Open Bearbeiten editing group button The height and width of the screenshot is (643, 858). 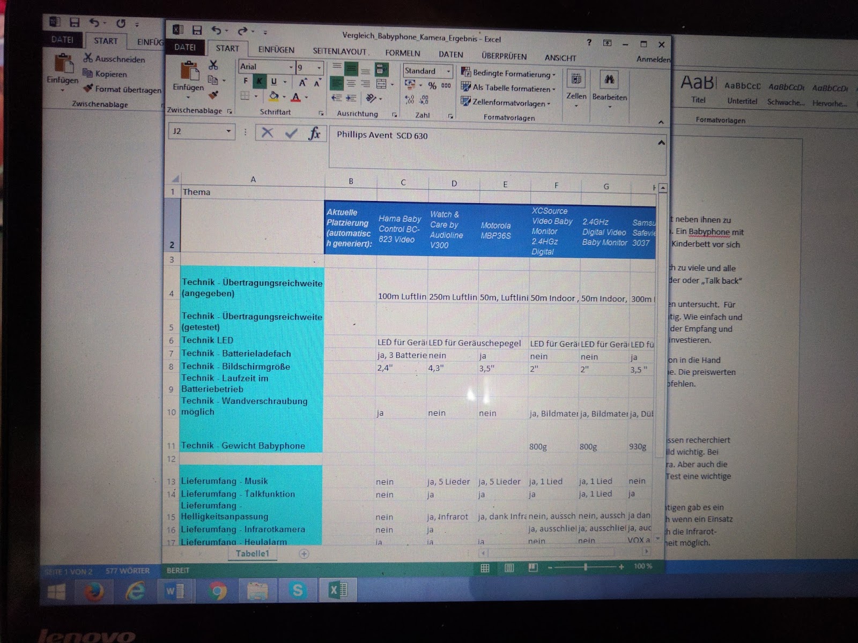[x=609, y=89]
